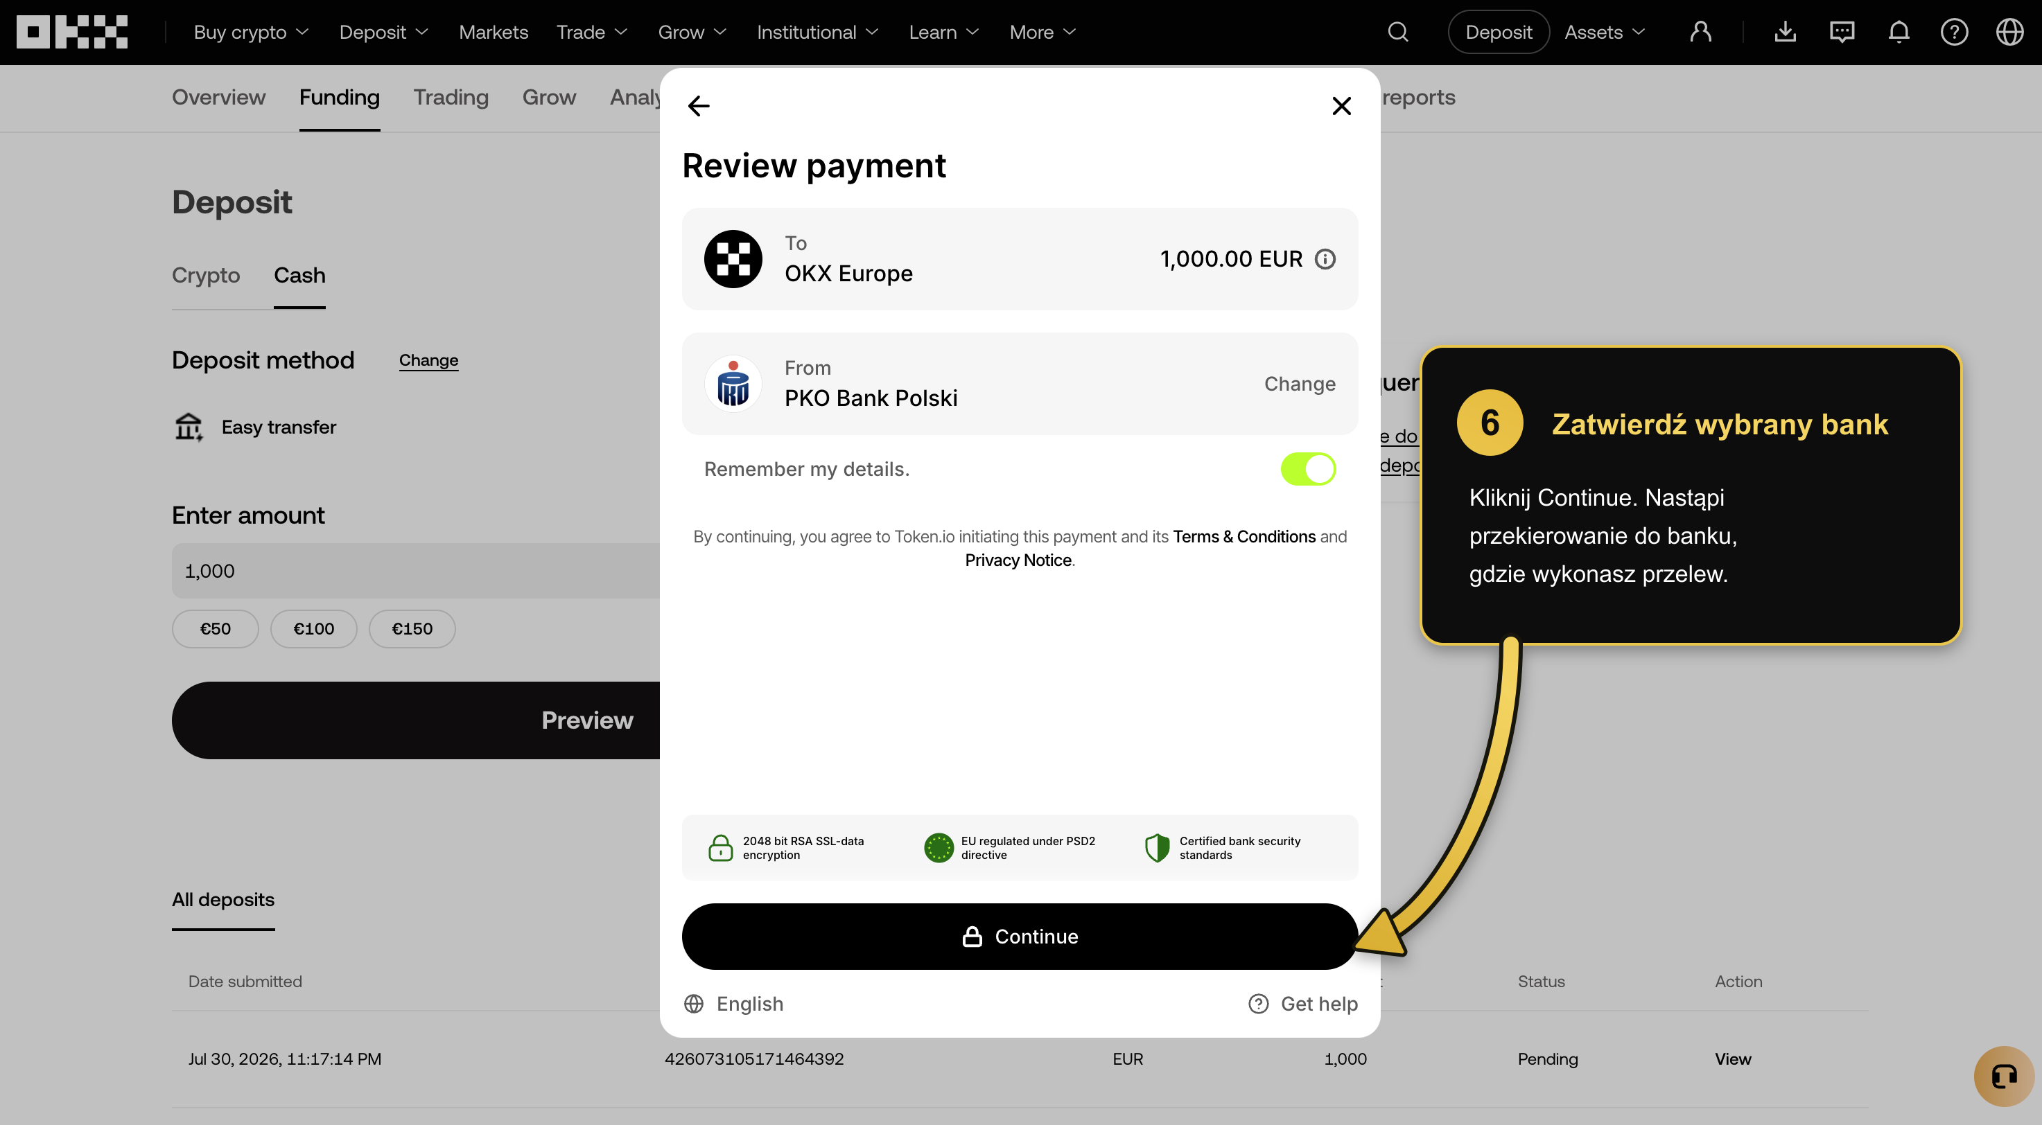Open the user profile icon
2042x1125 pixels.
point(1700,33)
